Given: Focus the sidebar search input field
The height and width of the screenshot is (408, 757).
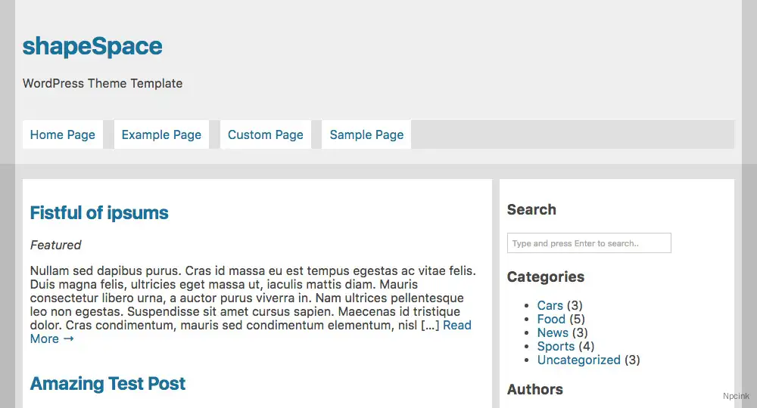Looking at the screenshot, I should [x=589, y=243].
